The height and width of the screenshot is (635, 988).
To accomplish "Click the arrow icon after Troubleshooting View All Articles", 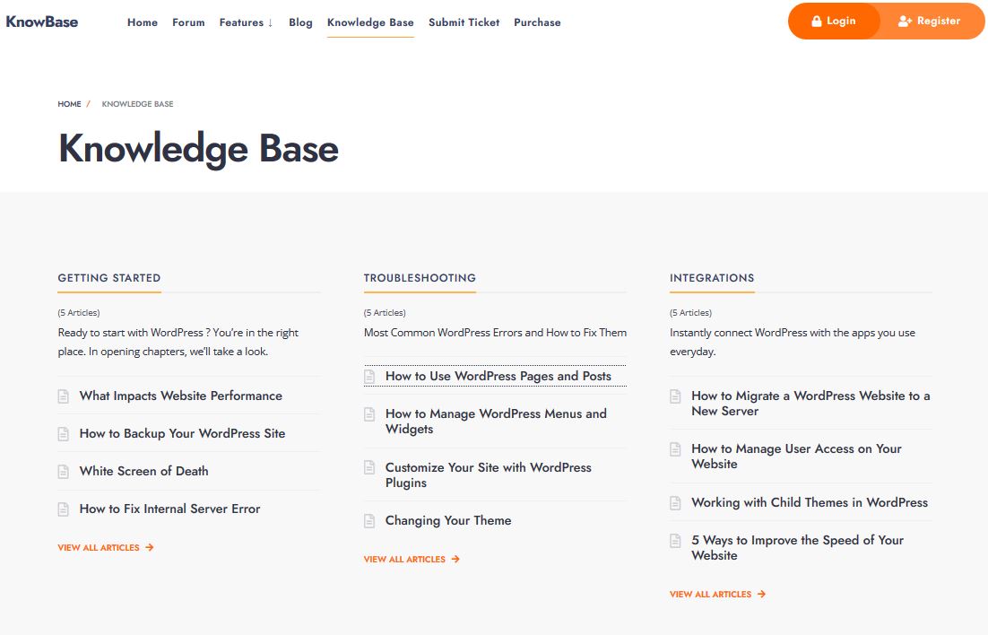I will 455,559.
